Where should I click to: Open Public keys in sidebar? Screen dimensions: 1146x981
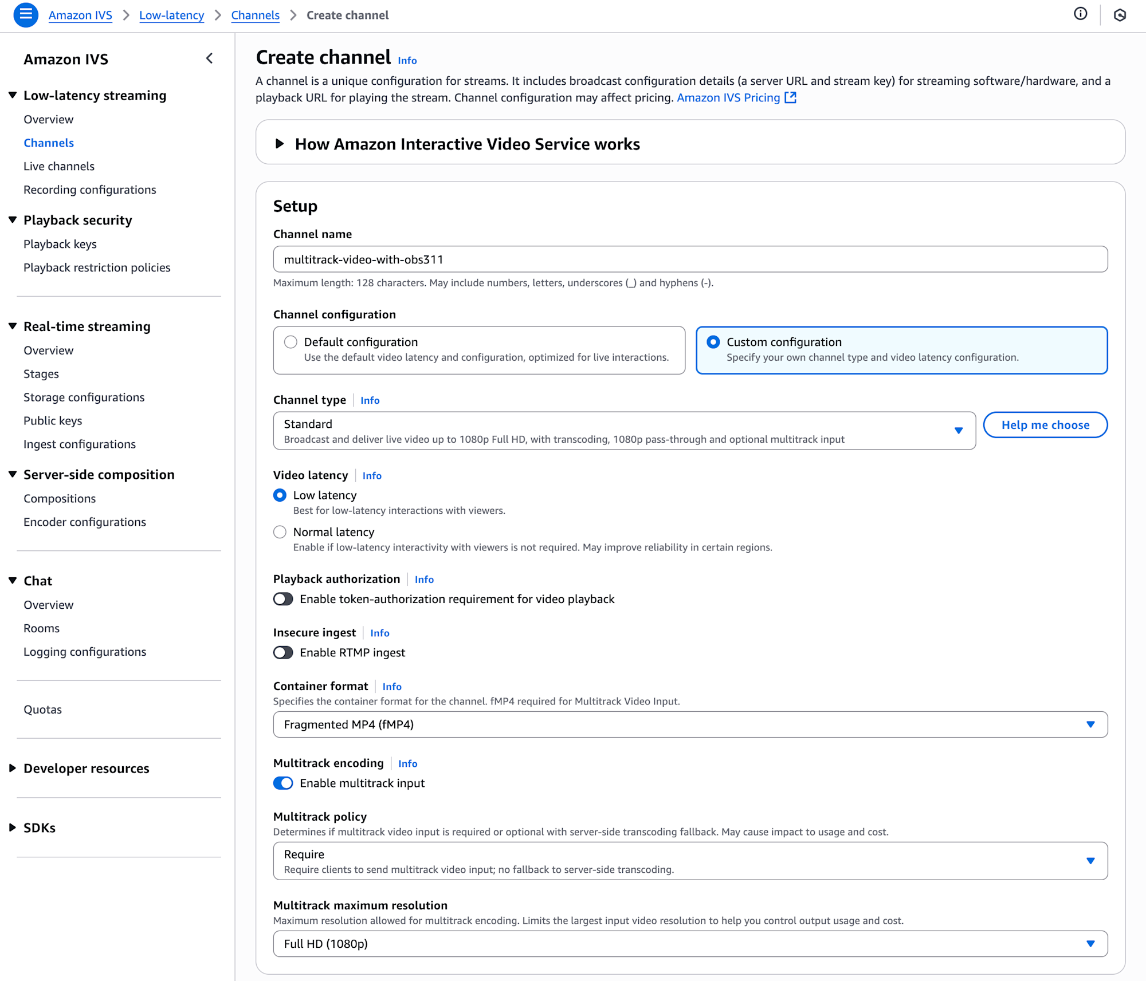tap(53, 421)
